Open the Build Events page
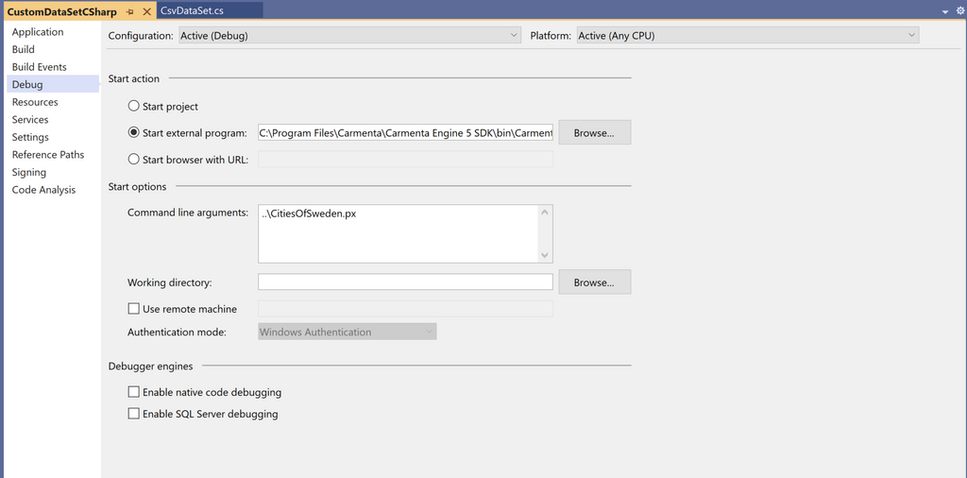This screenshot has width=967, height=478. click(40, 67)
